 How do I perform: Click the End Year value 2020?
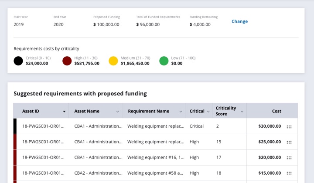pyautogui.click(x=58, y=24)
